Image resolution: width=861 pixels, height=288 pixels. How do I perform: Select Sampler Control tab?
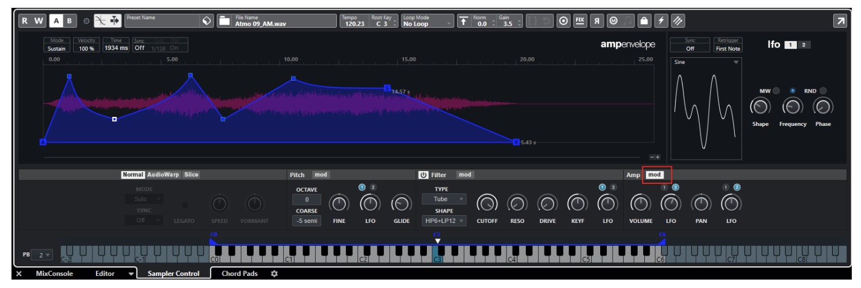[173, 274]
